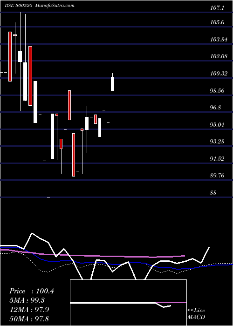Click the <<Live MACD label
This screenshot has height=326, width=233.
click(196, 314)
